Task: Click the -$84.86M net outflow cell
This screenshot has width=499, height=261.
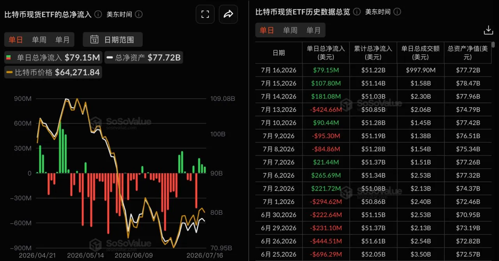Action: click(x=326, y=149)
